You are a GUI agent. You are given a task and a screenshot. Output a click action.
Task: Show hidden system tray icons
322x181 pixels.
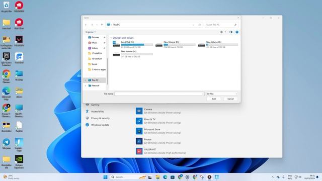coord(273,177)
